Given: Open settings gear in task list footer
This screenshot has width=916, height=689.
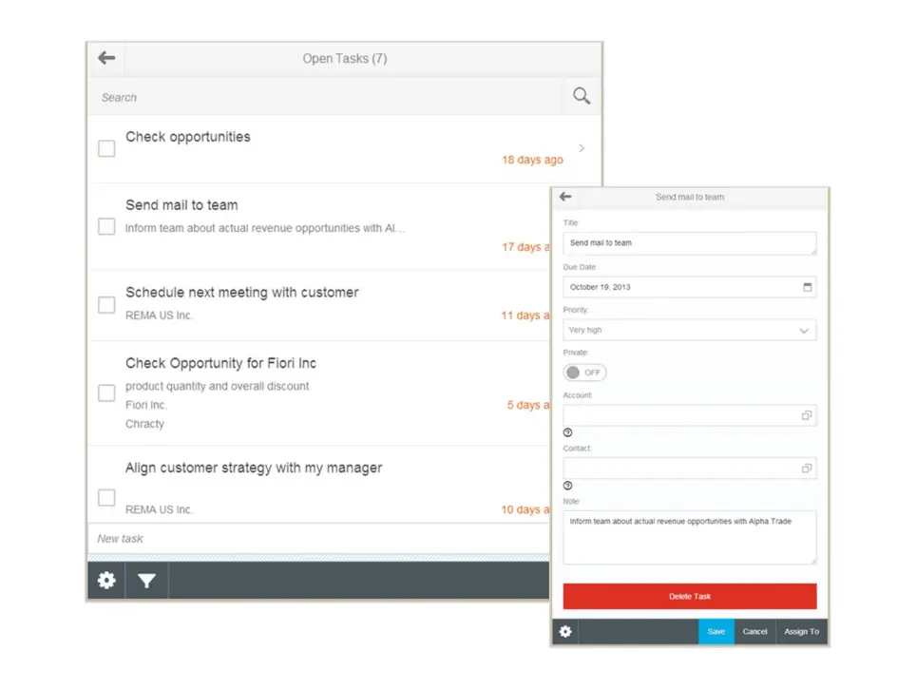Looking at the screenshot, I should [106, 580].
